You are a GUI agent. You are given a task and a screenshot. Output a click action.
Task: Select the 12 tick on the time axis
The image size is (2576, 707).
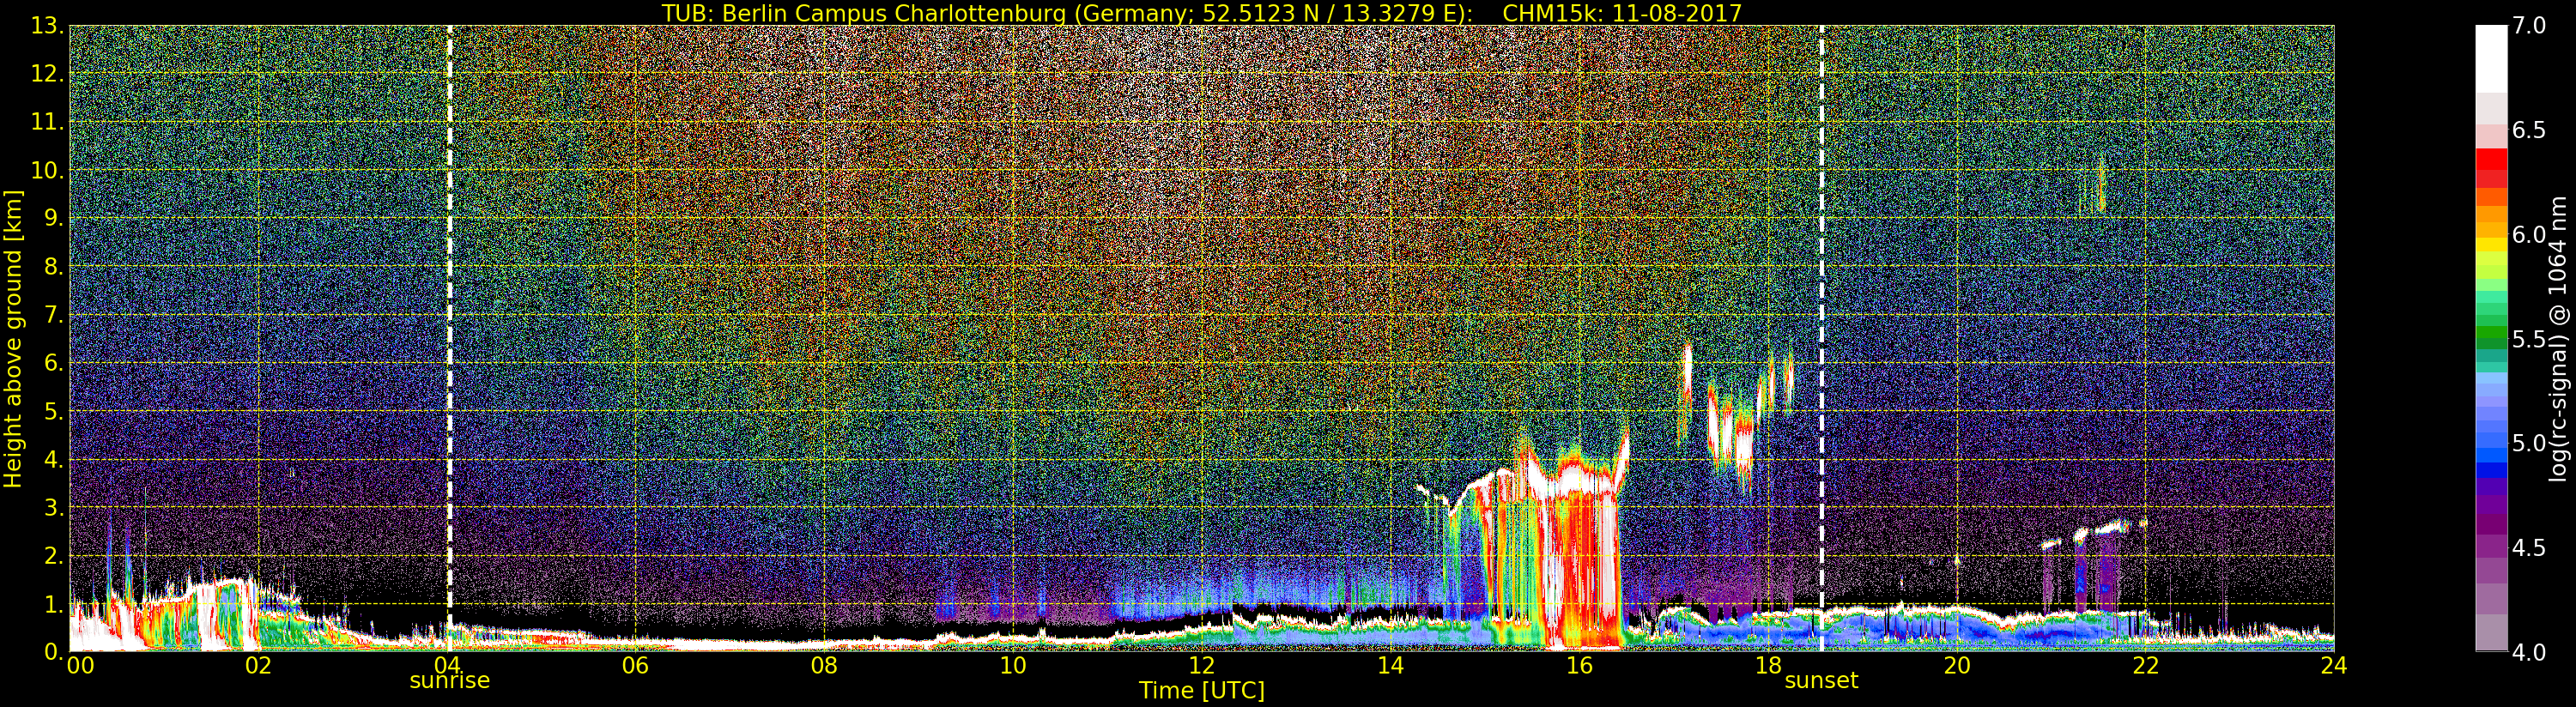[x=1201, y=666]
